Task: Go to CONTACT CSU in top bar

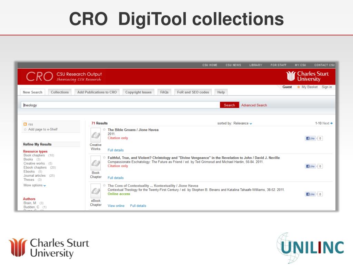Action: tap(324, 65)
